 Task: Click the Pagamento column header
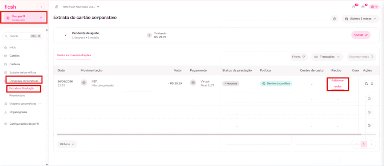tap(198, 70)
